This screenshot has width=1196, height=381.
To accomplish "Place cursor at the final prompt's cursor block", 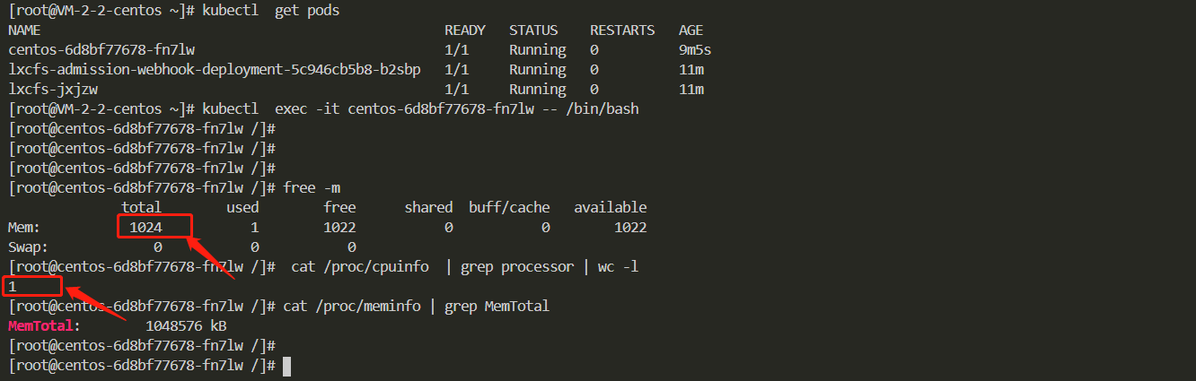I will [x=286, y=366].
